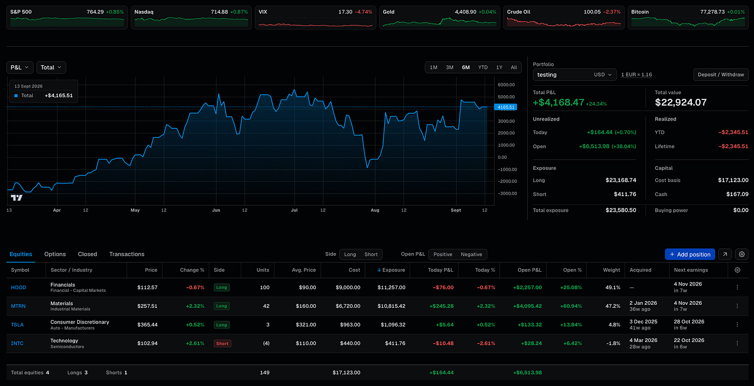Open the row menu for HOOD
754x386 pixels.
pos(737,288)
